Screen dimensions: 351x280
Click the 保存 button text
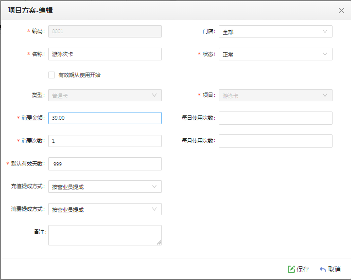point(303,269)
